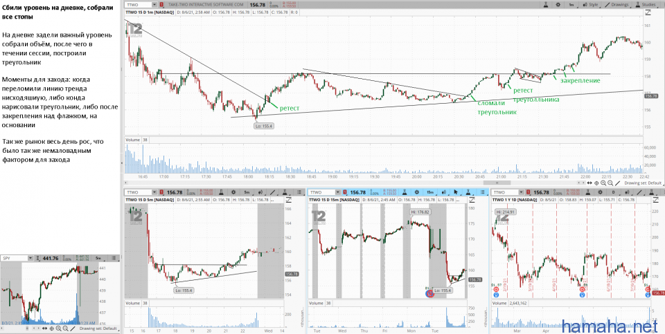Click Lo: 155.4 price bubble on main chart
The width and height of the screenshot is (665, 334).
[264, 126]
